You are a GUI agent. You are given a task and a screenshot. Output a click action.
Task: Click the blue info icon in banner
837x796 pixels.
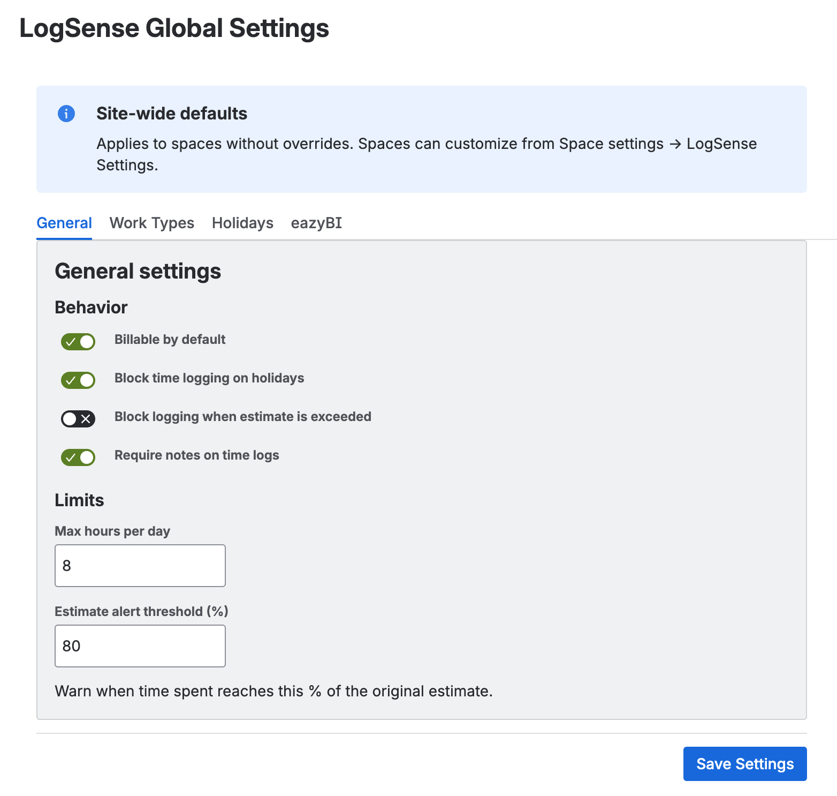(x=66, y=114)
